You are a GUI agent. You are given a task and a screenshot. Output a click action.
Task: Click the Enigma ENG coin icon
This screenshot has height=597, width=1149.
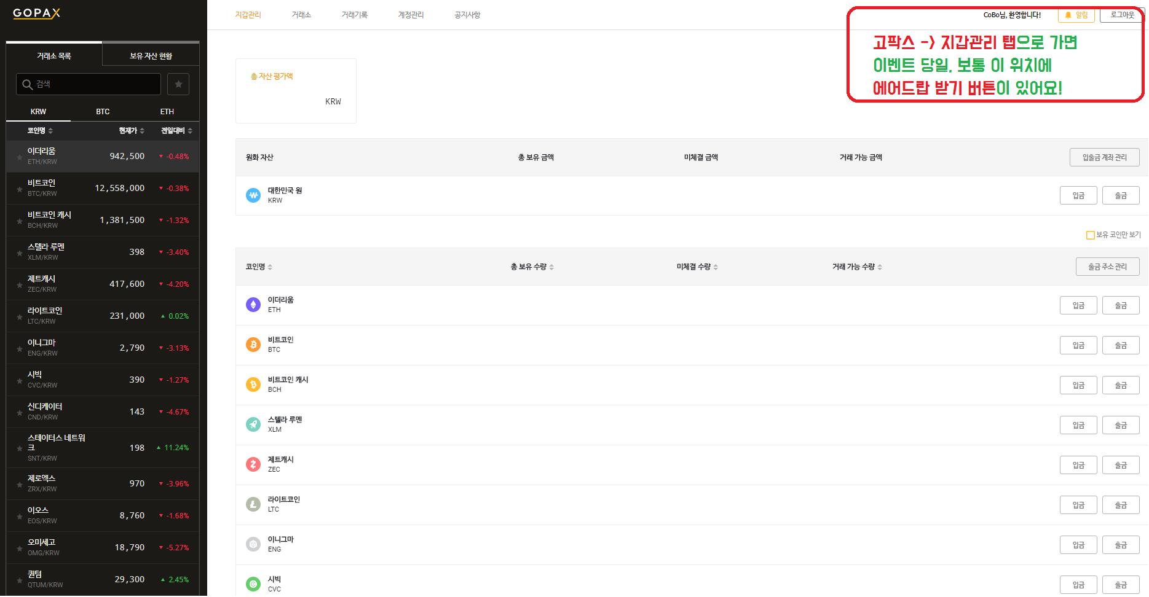[x=253, y=544]
